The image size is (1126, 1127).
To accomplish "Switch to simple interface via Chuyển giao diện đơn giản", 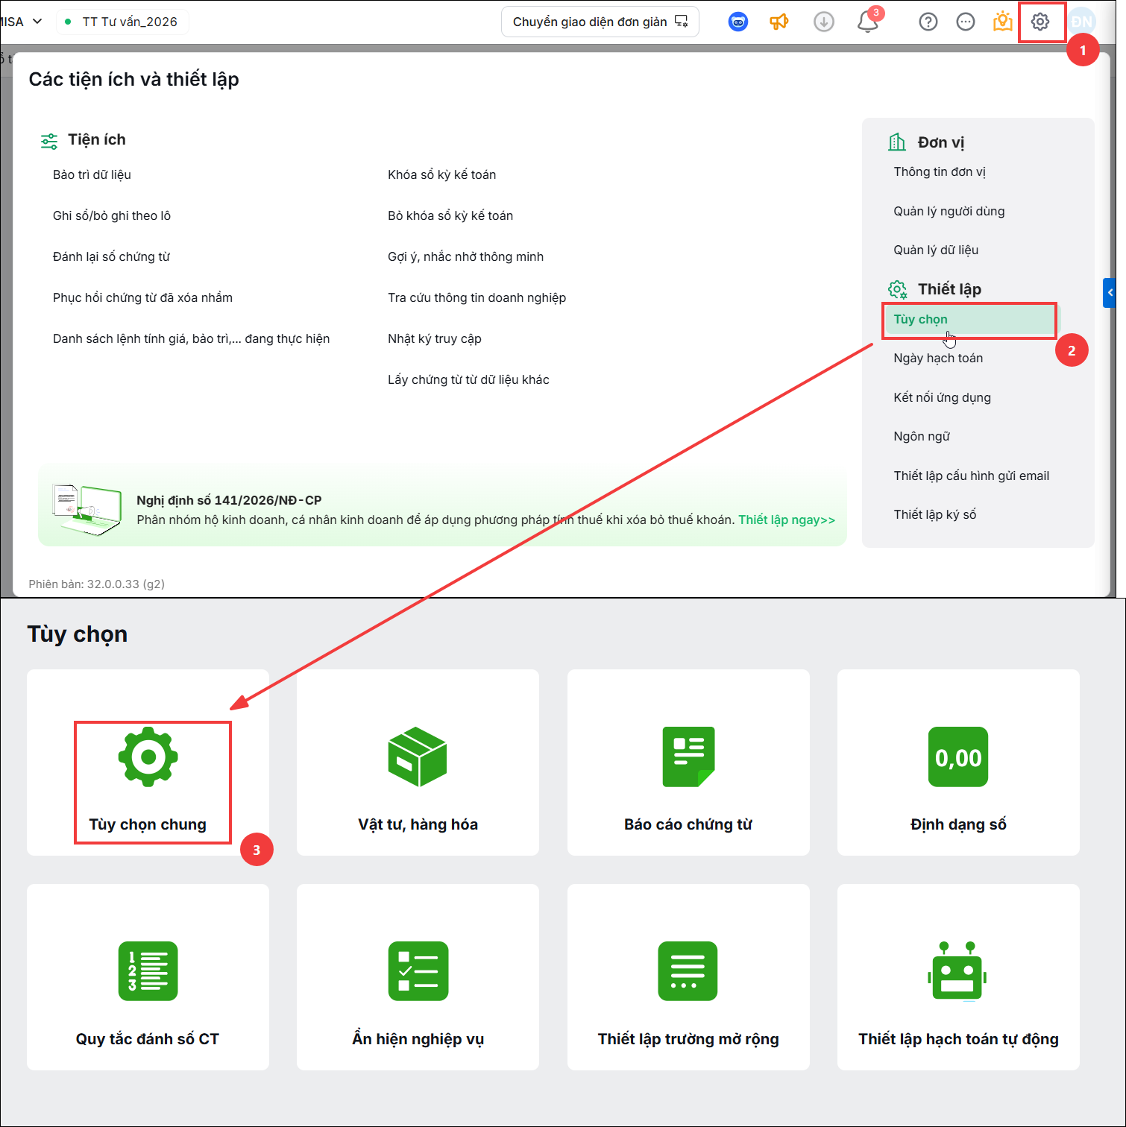I will (x=600, y=22).
